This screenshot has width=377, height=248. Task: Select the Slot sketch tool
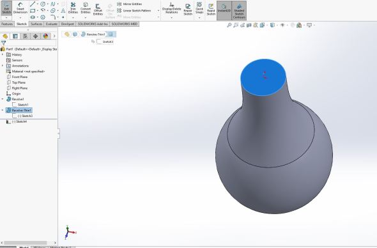coord(33,17)
